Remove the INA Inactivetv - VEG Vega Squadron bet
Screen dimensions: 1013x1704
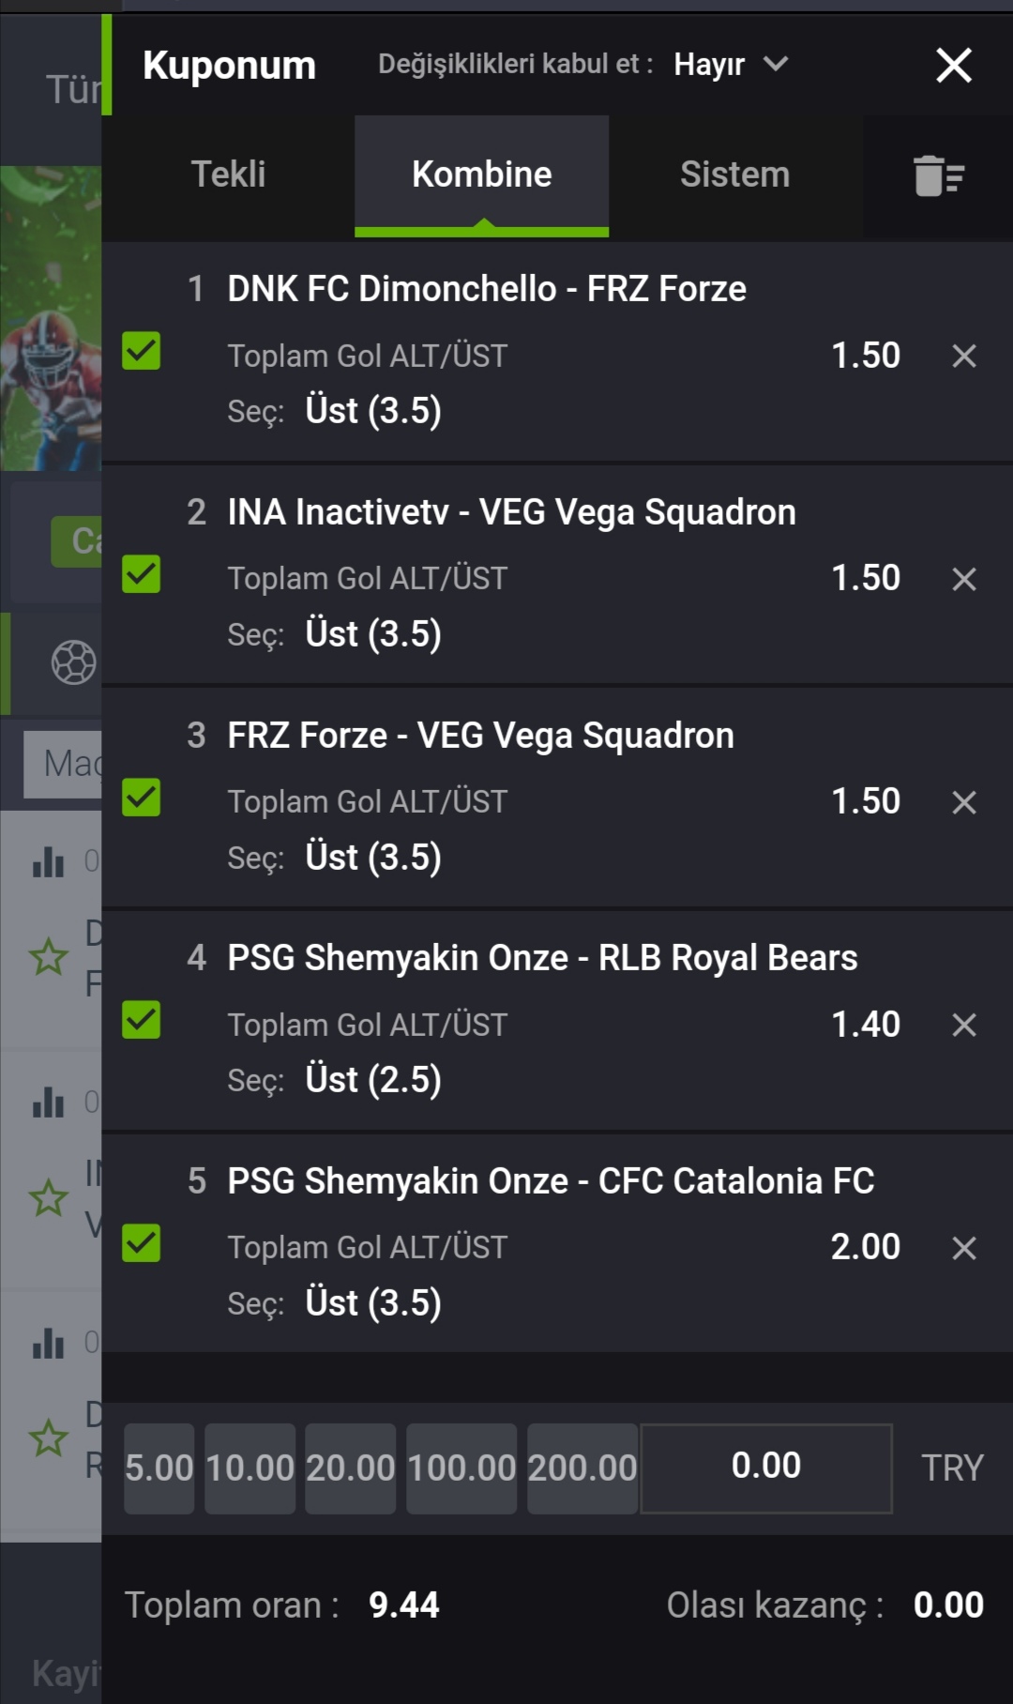click(x=964, y=579)
